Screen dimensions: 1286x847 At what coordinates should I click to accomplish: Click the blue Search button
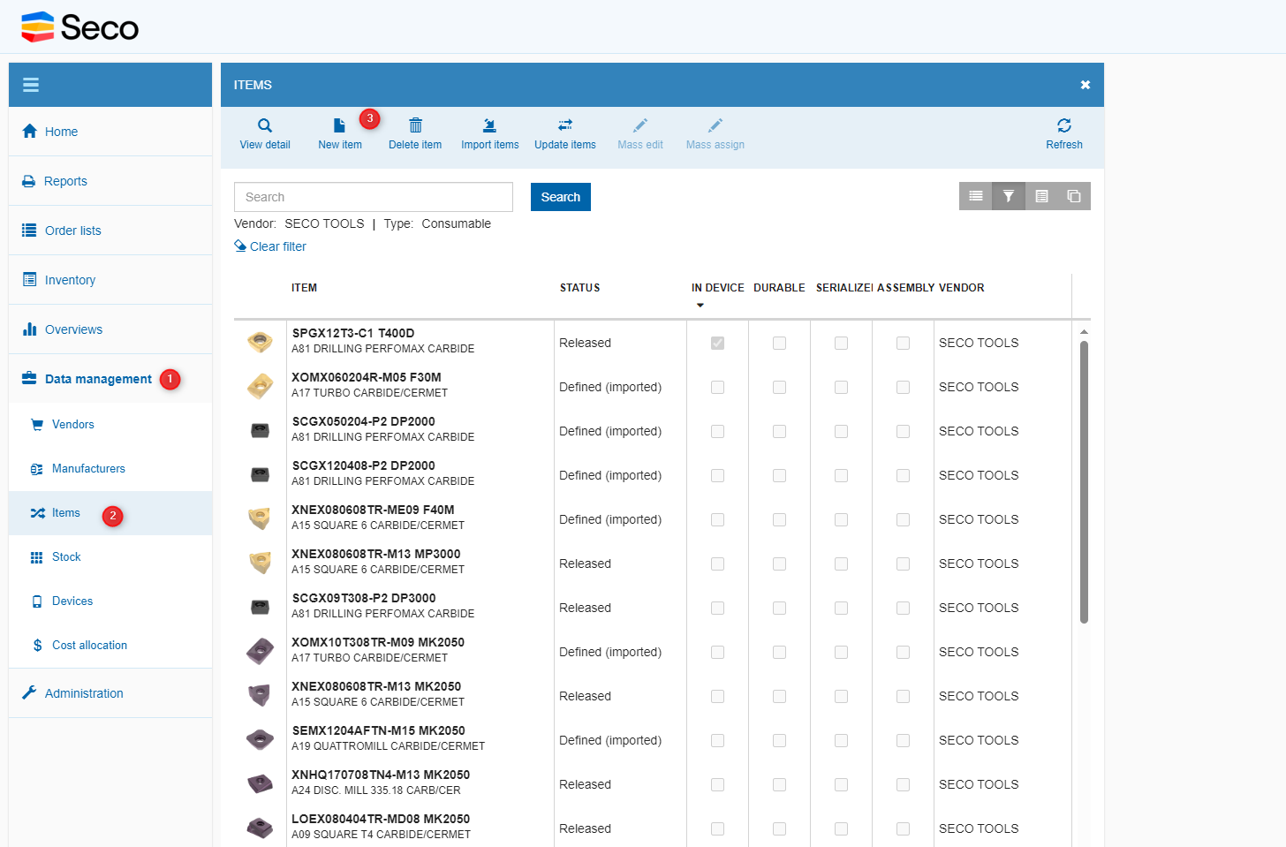[x=561, y=197]
